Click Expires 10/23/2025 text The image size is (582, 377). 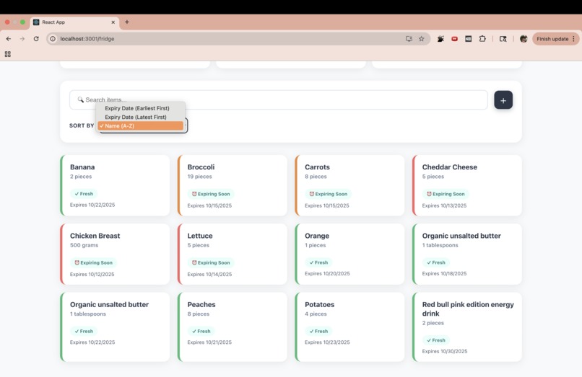coord(327,342)
